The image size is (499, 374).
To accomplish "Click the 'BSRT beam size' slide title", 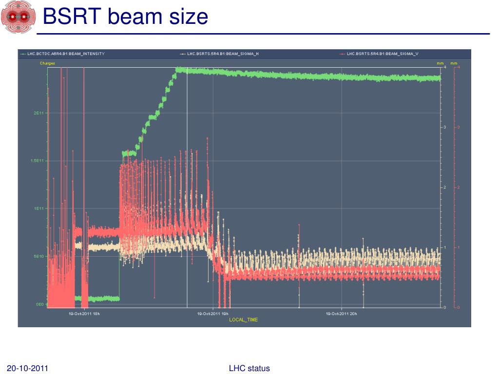I will [125, 16].
